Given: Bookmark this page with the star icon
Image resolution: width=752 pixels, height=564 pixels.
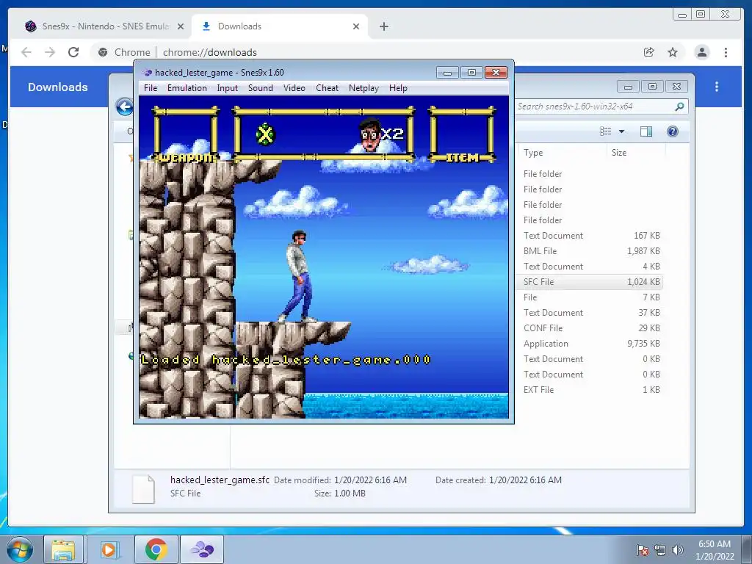Looking at the screenshot, I should point(673,52).
